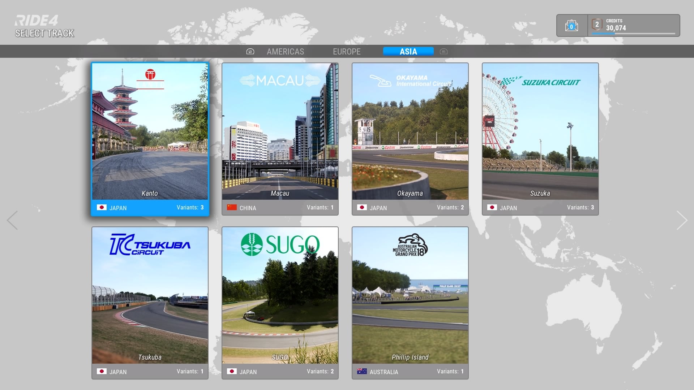Open the mailbox notifications icon

point(571,26)
